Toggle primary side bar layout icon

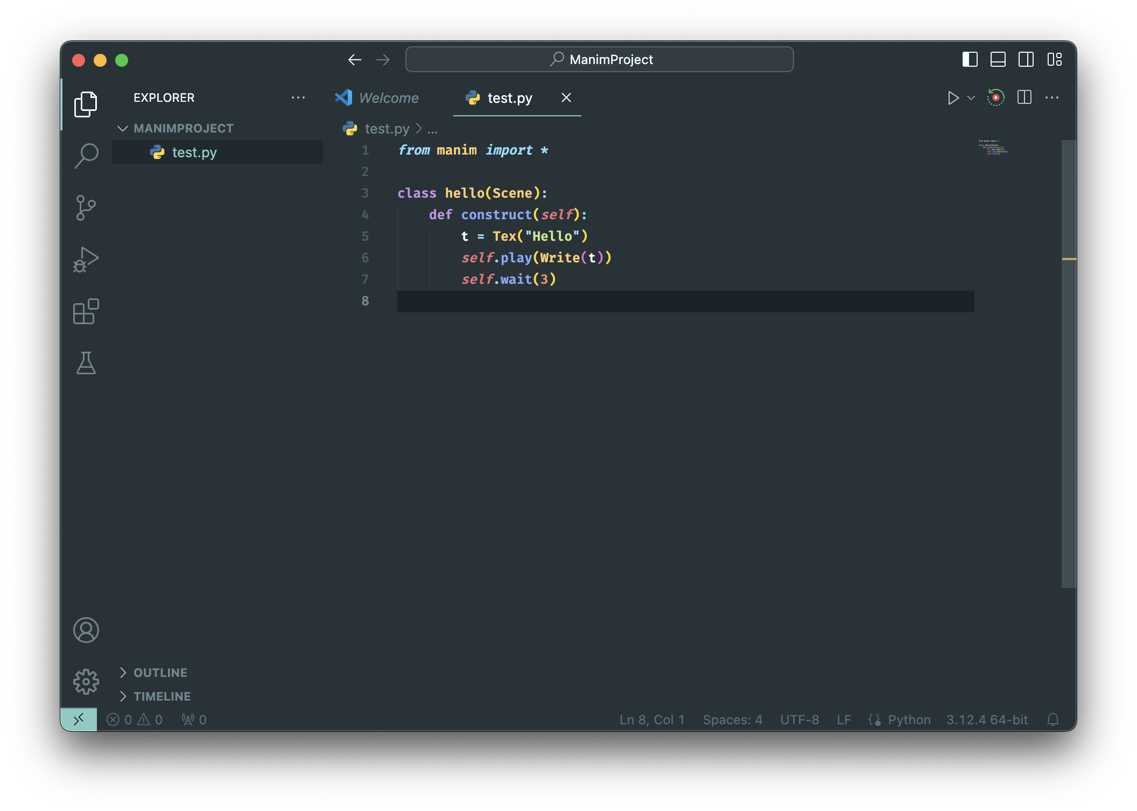point(970,59)
